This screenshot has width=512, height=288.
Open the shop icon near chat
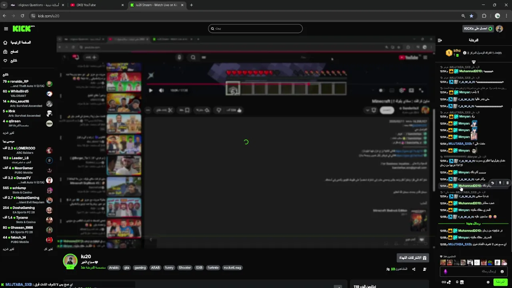click(x=462, y=282)
